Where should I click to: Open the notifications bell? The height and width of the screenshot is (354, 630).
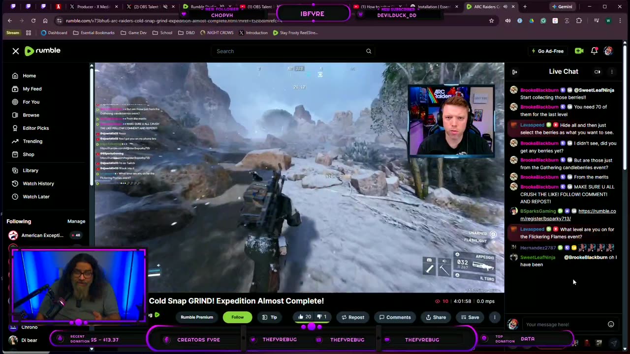click(594, 51)
